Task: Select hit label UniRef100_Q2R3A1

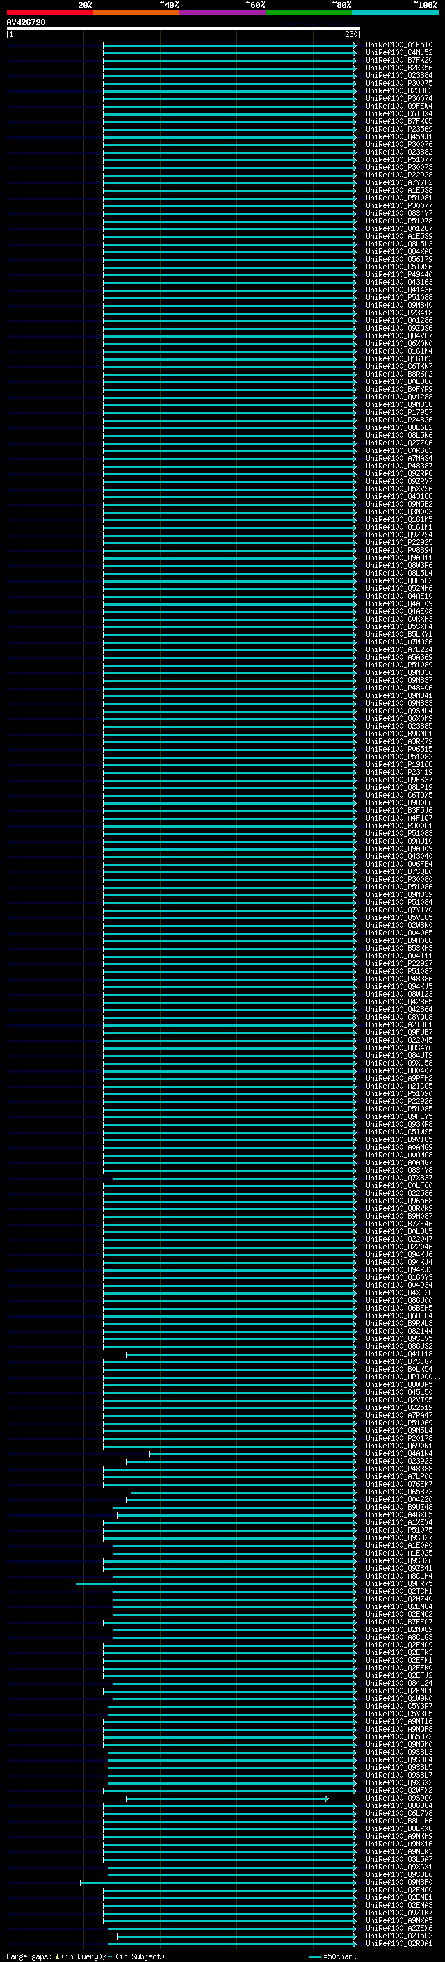Action: [398, 1944]
